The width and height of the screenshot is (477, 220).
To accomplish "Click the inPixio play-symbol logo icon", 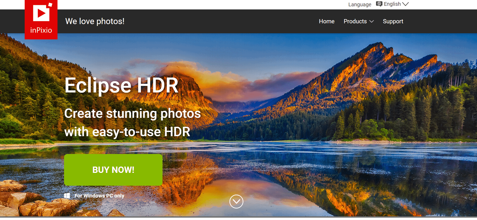I will tap(41, 13).
